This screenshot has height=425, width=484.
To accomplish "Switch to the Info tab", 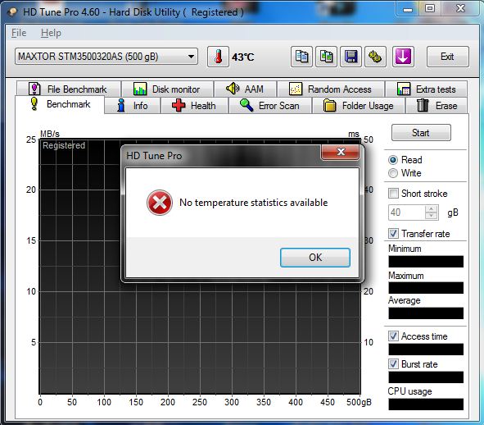I will pos(133,106).
